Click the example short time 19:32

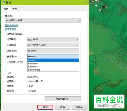pos(30,86)
